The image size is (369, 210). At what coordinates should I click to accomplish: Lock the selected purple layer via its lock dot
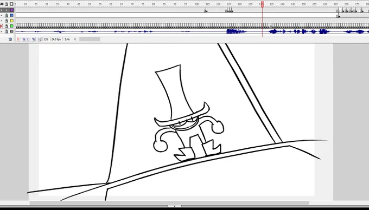click(7, 10)
